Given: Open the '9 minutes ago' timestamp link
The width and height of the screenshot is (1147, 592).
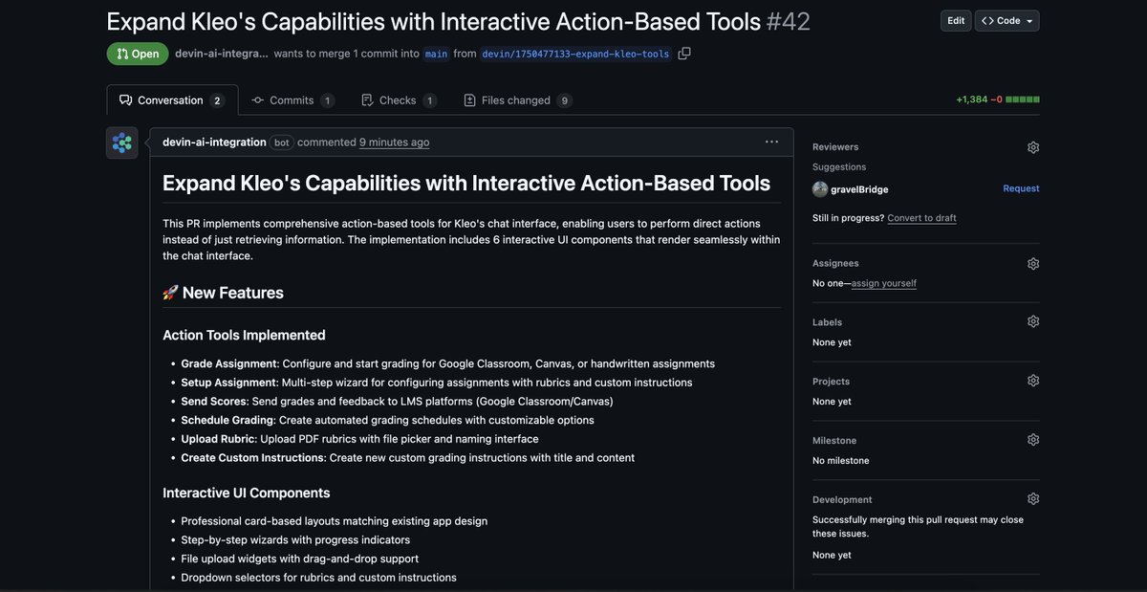Looking at the screenshot, I should [394, 143].
